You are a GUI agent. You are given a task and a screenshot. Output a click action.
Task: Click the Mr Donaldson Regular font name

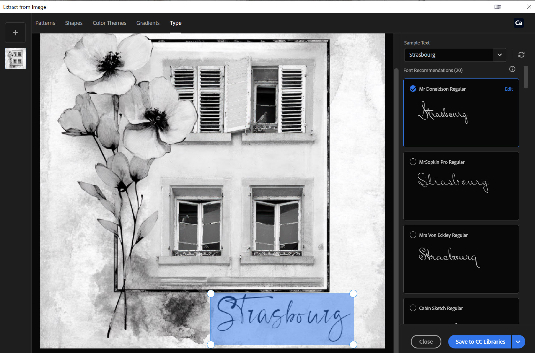click(442, 89)
